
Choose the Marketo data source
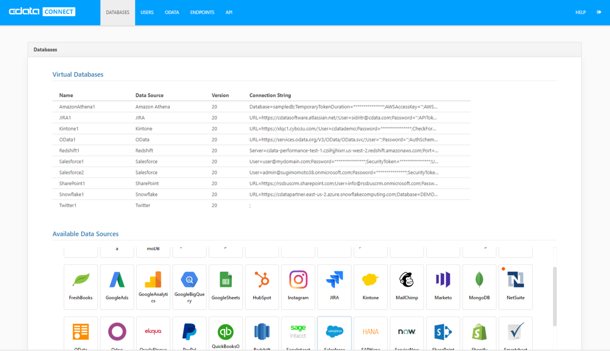(443, 287)
